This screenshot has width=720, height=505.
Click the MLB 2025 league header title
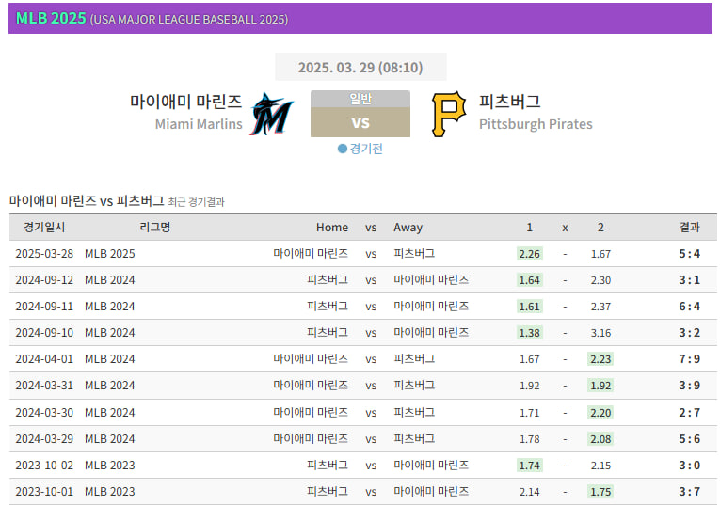(x=51, y=19)
